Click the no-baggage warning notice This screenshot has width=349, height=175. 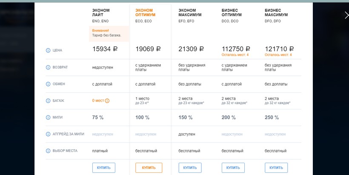(x=108, y=33)
